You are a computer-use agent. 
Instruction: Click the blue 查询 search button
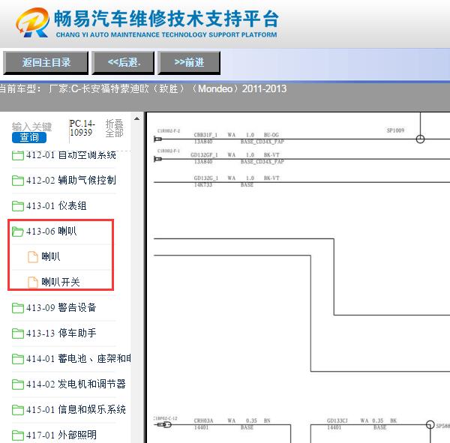pyautogui.click(x=29, y=137)
